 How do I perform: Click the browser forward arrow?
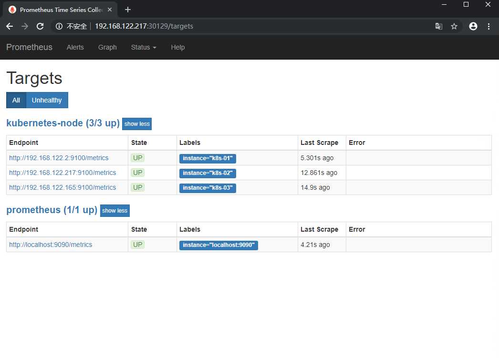pyautogui.click(x=25, y=26)
